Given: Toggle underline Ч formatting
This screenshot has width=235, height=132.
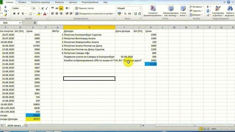Looking at the screenshot, I should [x=23, y=14].
